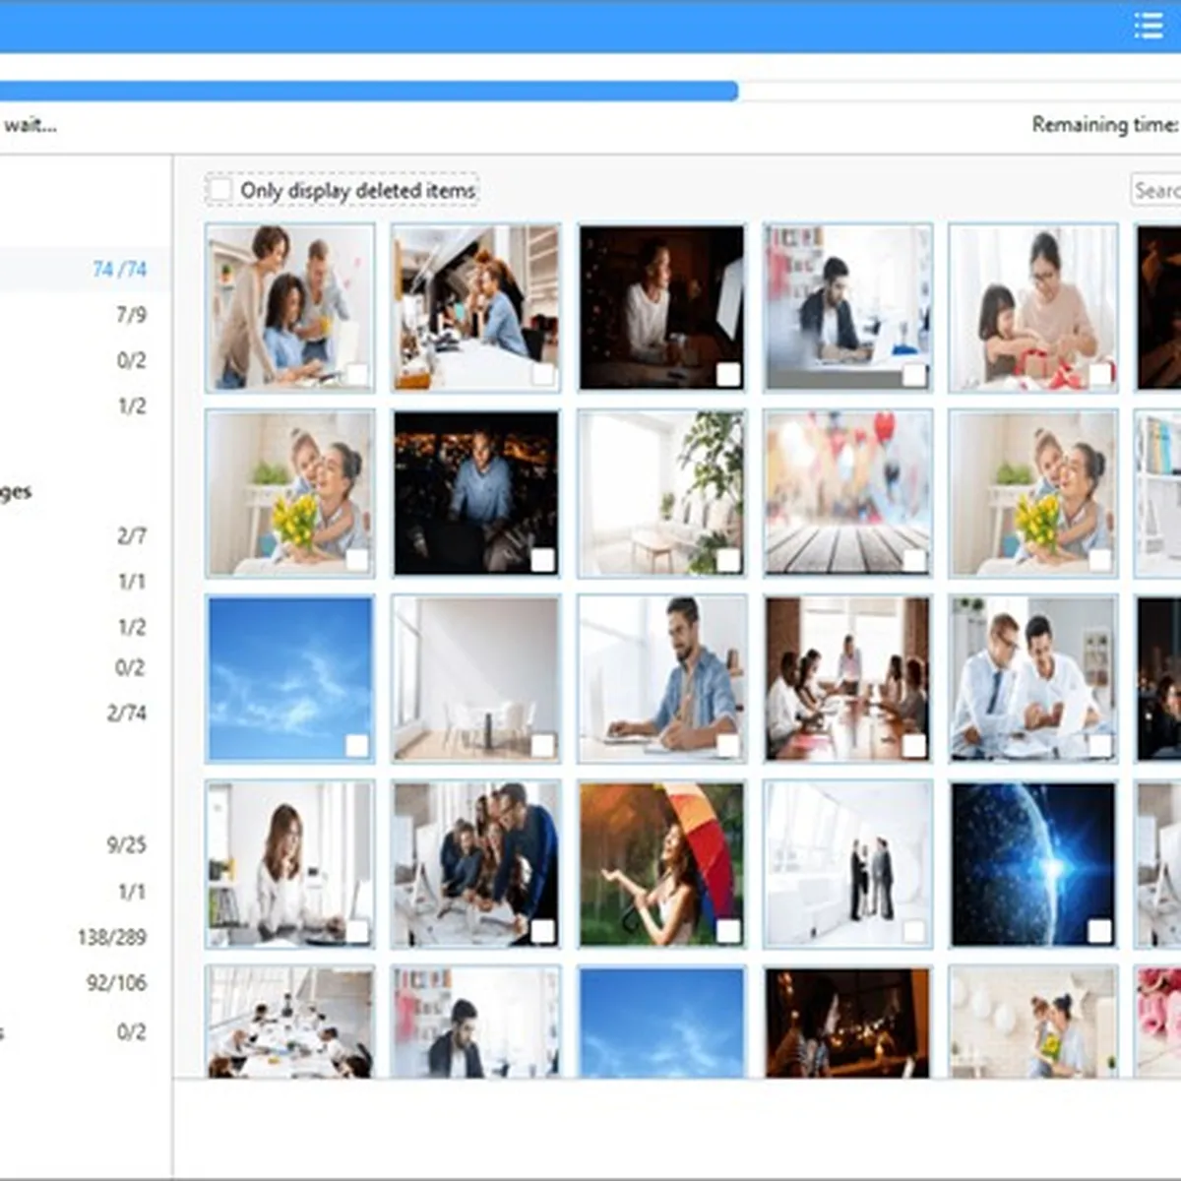Select the blurred hearts and wooden floor thumbnail
Screen dimensions: 1181x1181
(x=847, y=493)
